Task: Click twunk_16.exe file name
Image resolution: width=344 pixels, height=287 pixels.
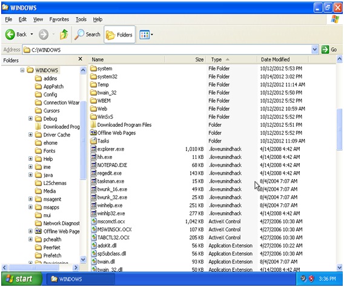Action: [x=112, y=189]
